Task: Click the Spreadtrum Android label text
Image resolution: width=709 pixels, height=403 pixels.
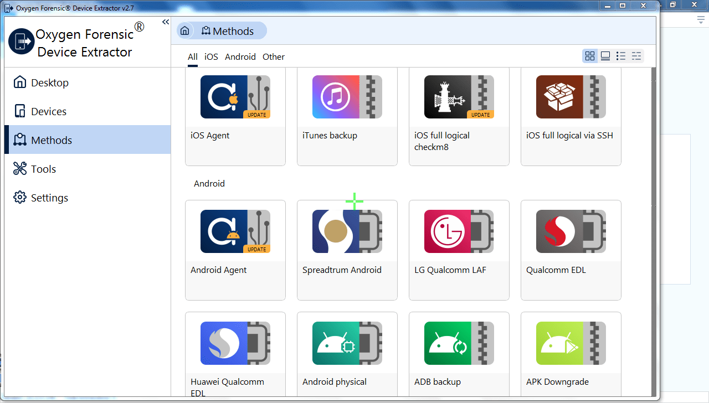Action: point(342,270)
